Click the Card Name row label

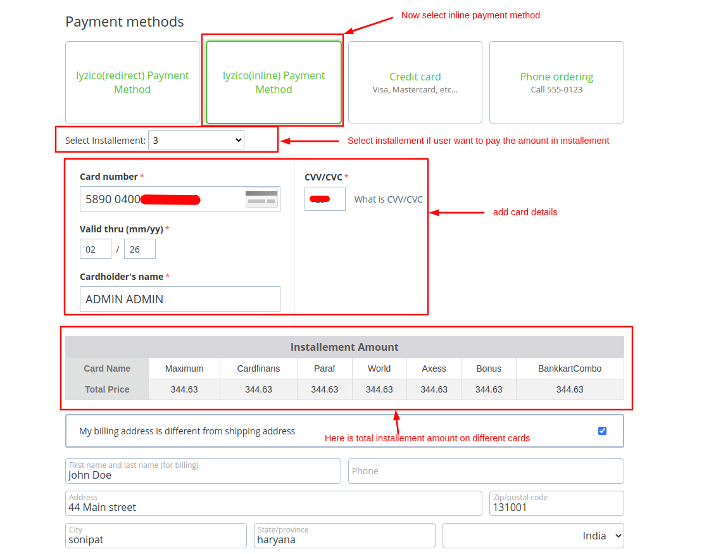pos(107,368)
